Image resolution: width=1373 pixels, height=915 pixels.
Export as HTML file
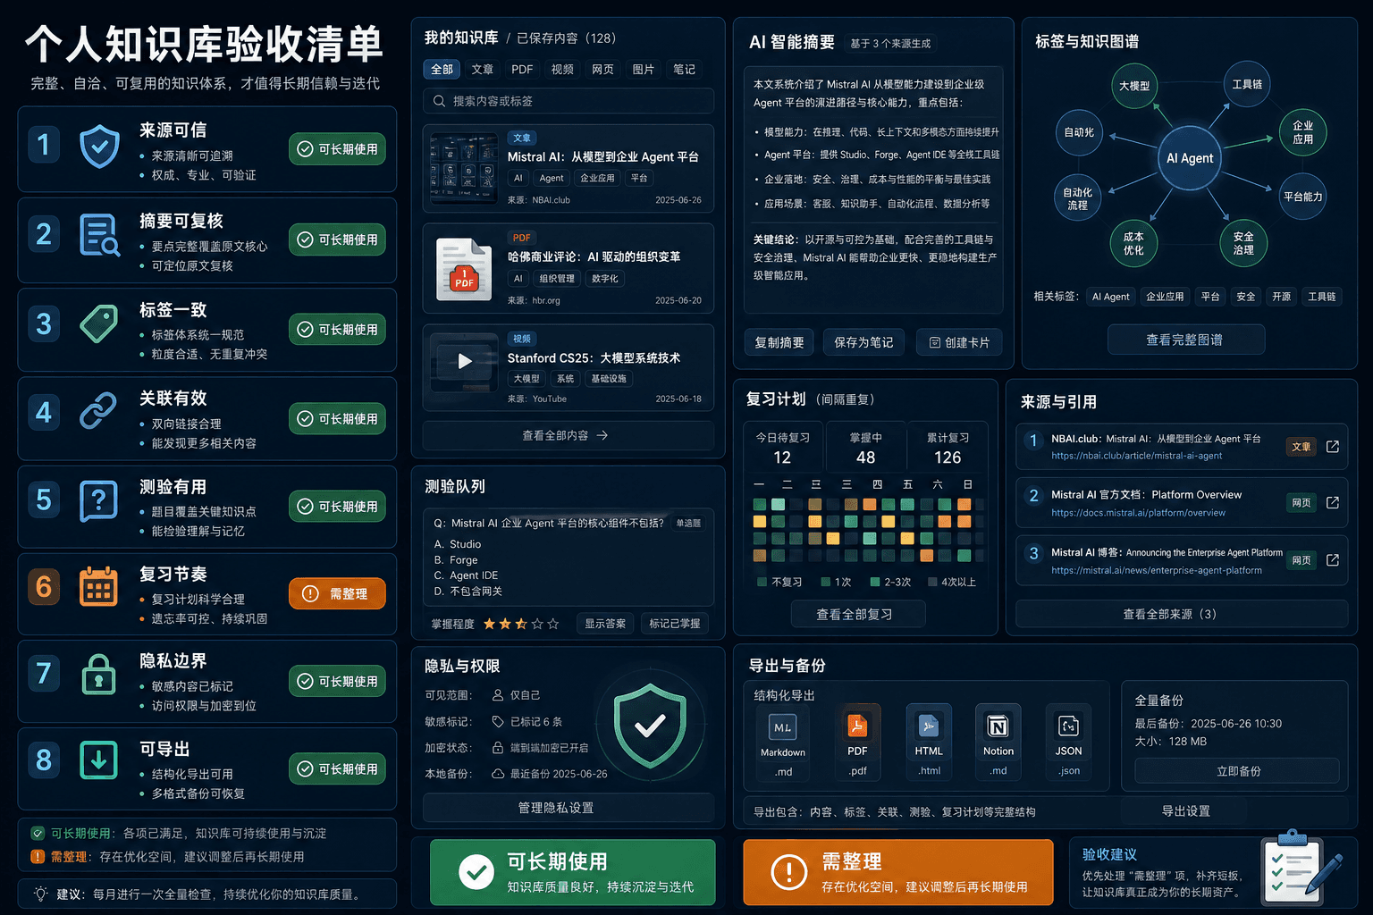(929, 741)
